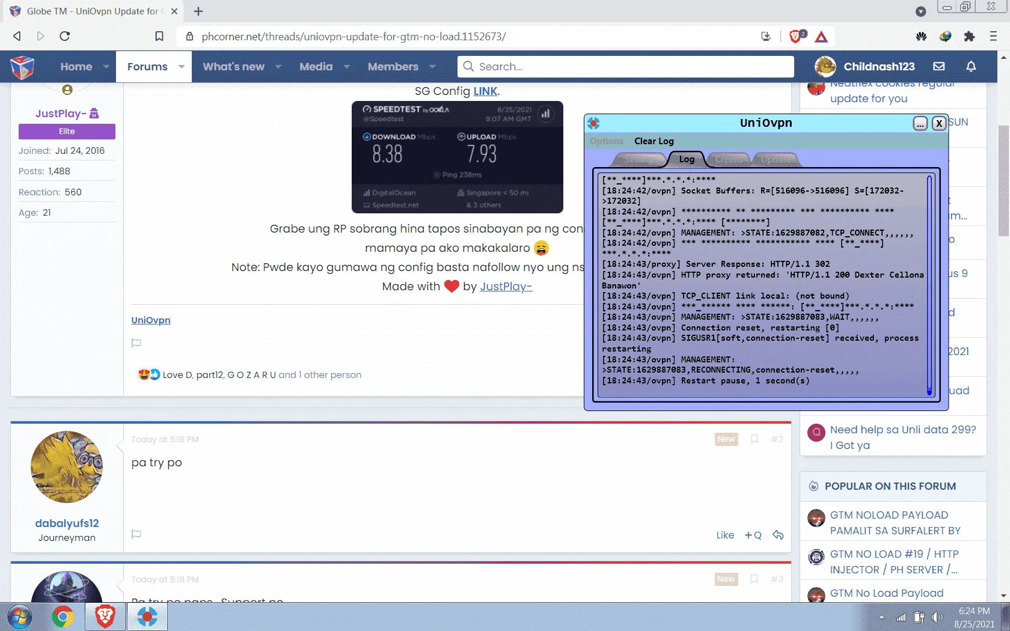Expand the Members dropdown arrow
1010x631 pixels.
click(x=432, y=67)
